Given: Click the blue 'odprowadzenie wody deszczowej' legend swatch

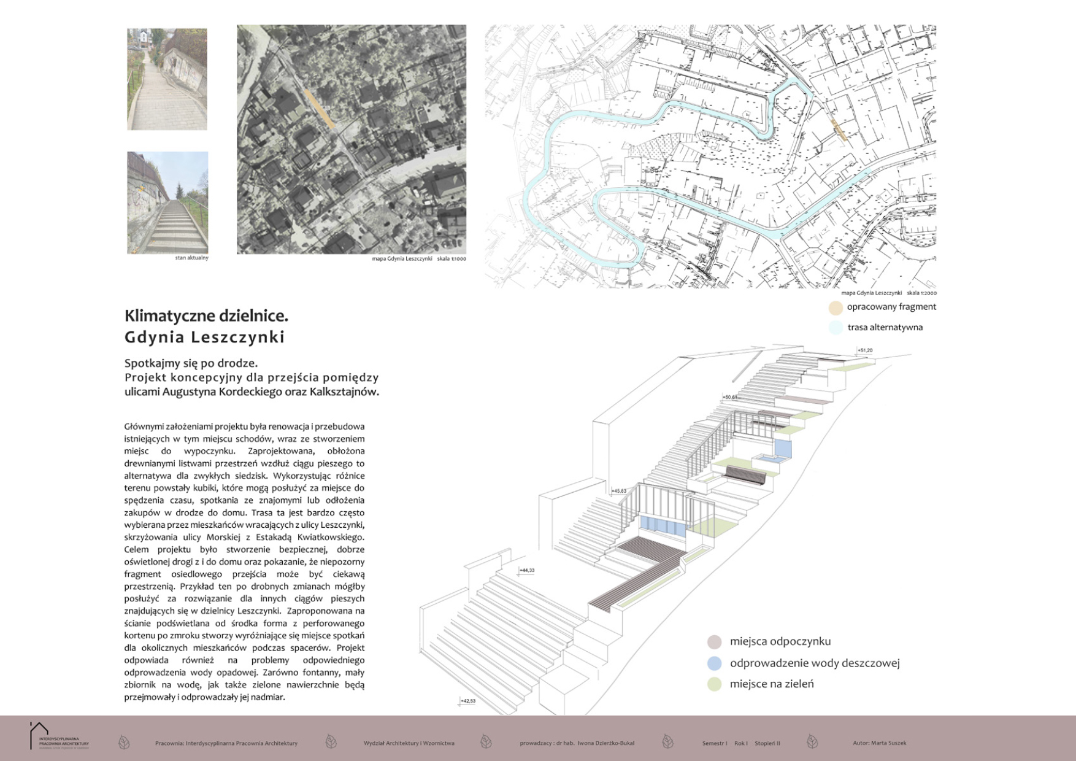Looking at the screenshot, I should pyautogui.click(x=714, y=663).
